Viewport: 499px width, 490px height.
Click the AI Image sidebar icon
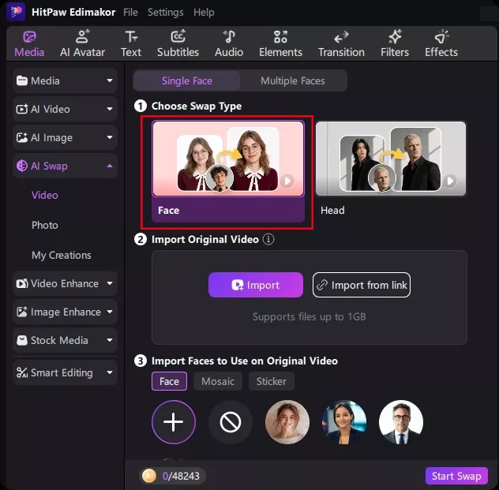point(21,137)
